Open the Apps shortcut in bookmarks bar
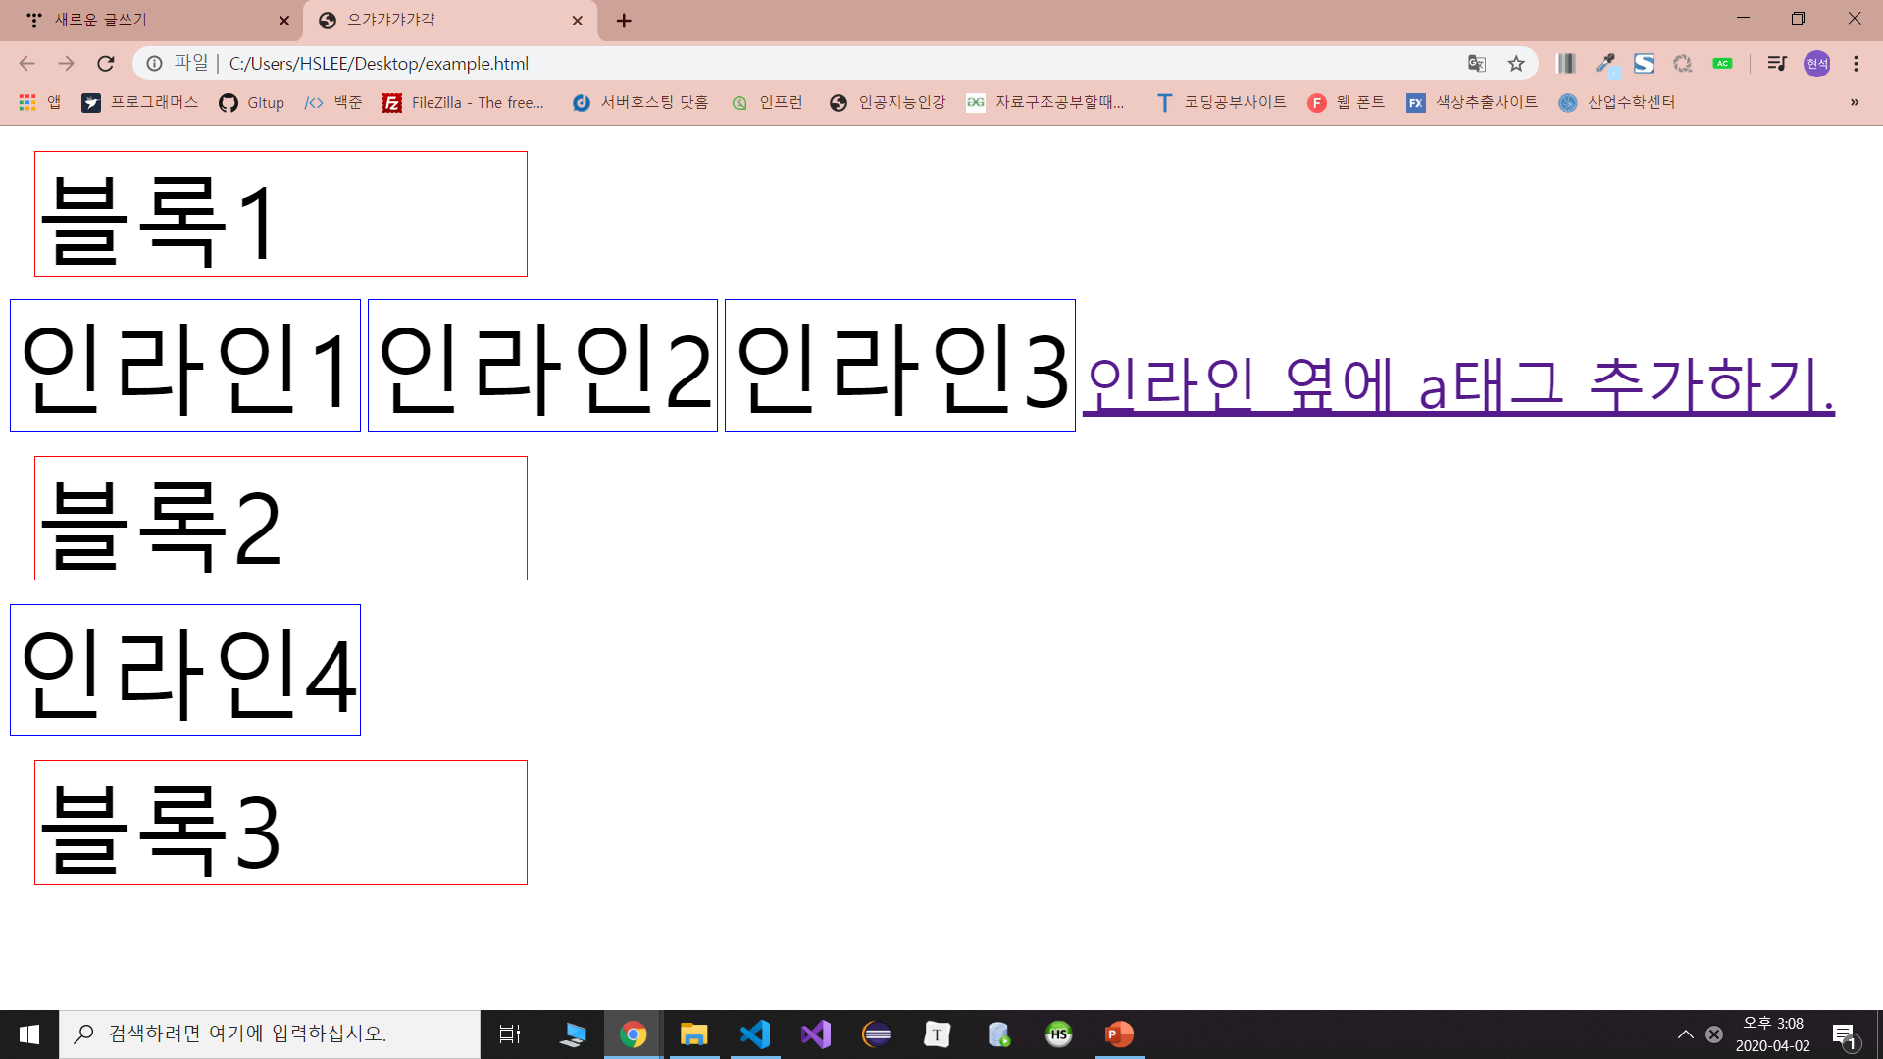Screen dimensions: 1883x1059 tap(39, 102)
